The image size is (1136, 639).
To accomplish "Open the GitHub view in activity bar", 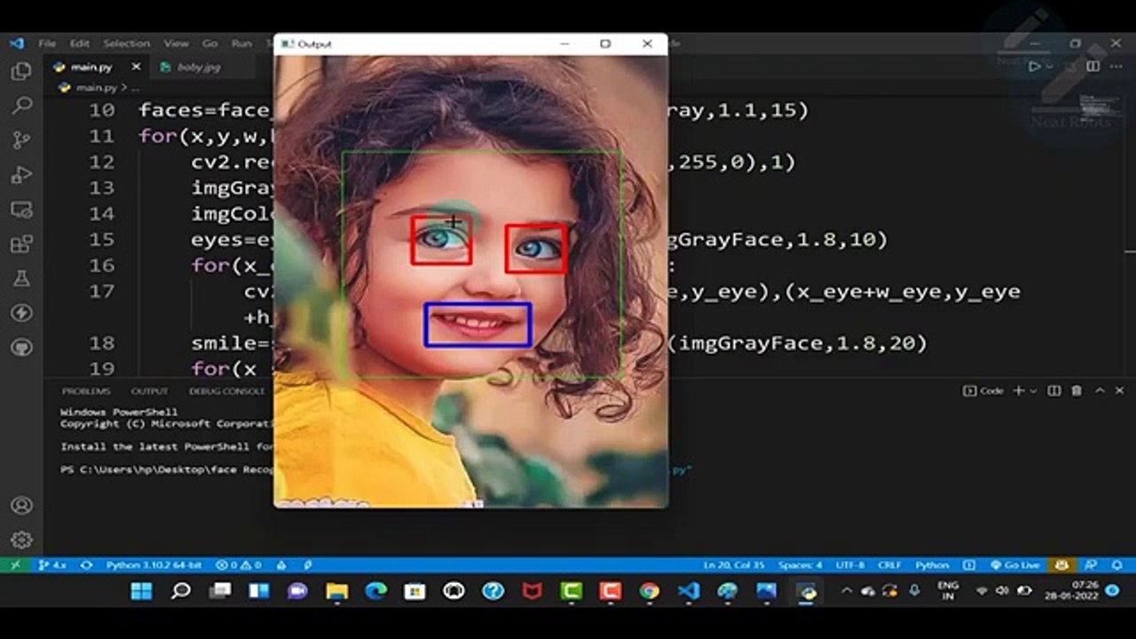I will tap(21, 347).
